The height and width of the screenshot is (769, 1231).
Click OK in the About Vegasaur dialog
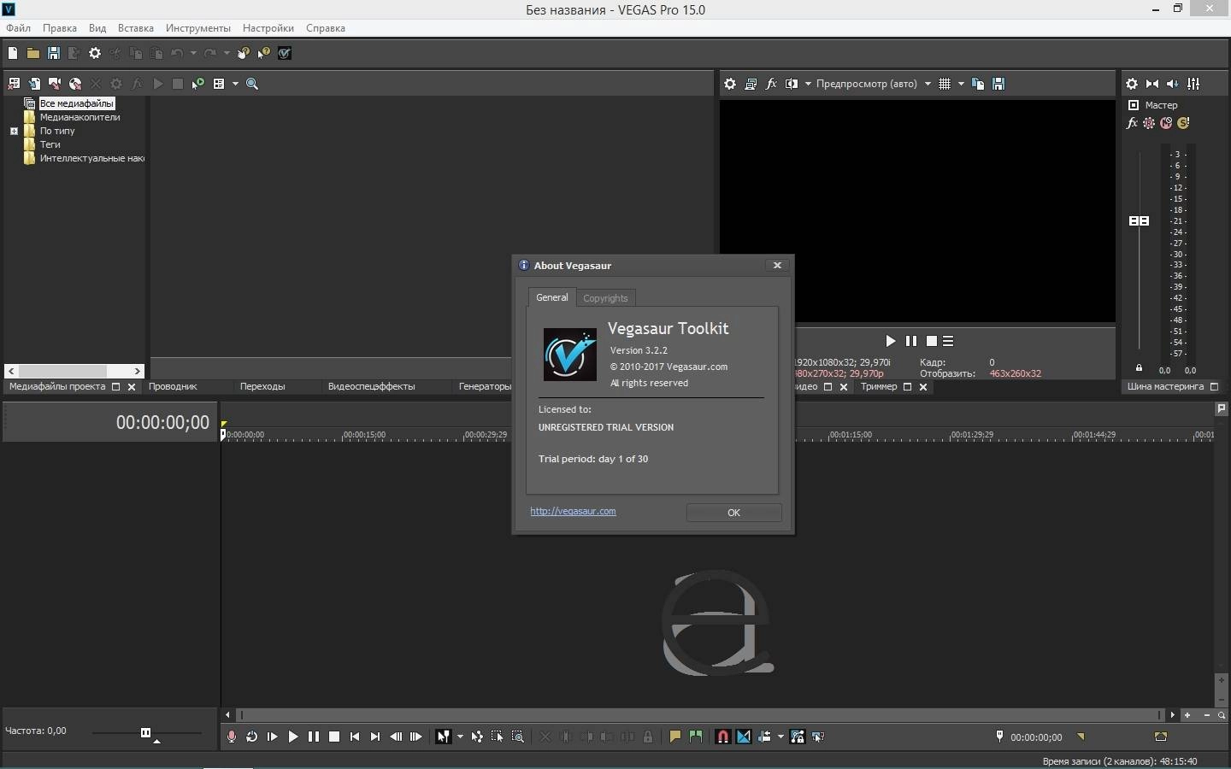[733, 513]
